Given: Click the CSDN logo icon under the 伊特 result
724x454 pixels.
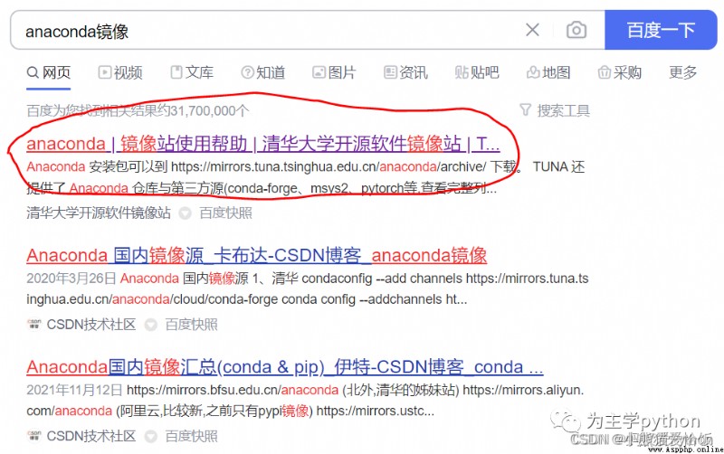Looking at the screenshot, I should (x=34, y=436).
